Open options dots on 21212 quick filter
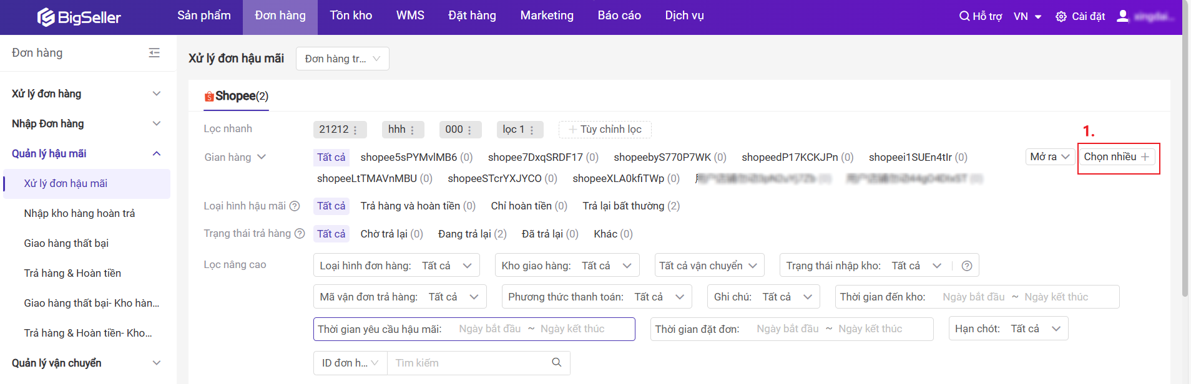Image resolution: width=1191 pixels, height=384 pixels. pos(355,130)
